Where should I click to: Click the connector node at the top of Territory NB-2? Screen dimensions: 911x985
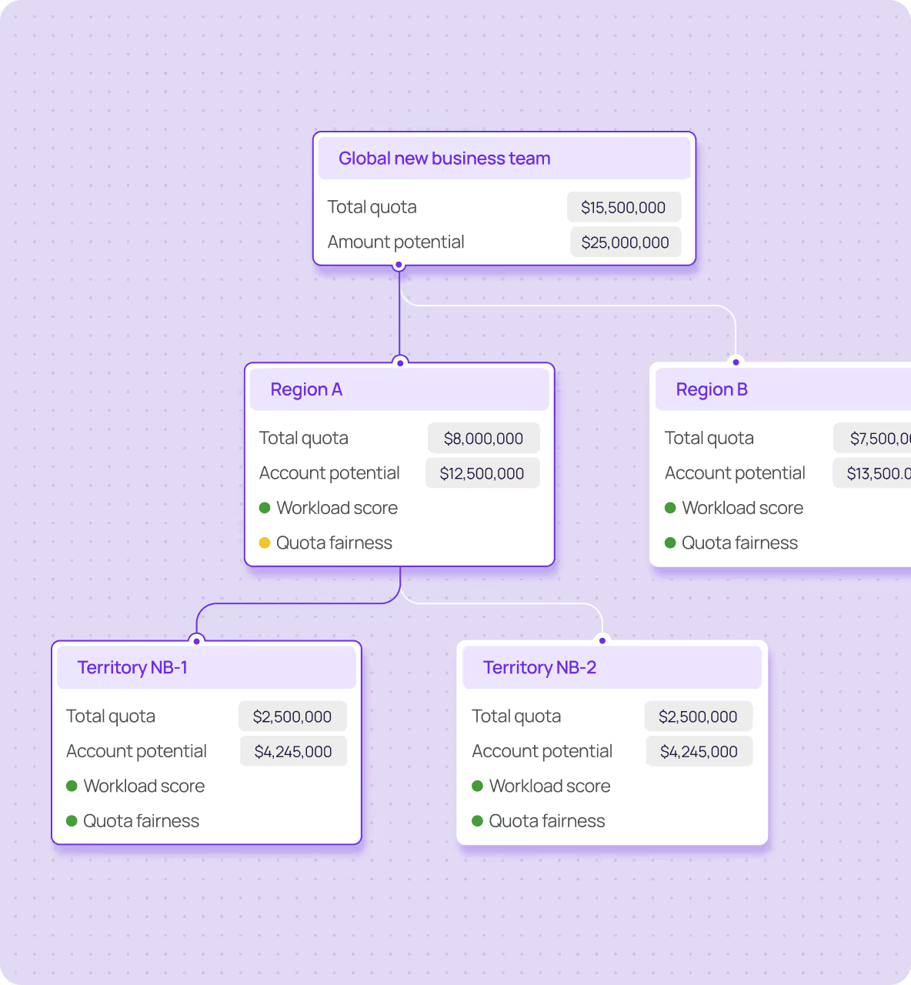pyautogui.click(x=602, y=640)
